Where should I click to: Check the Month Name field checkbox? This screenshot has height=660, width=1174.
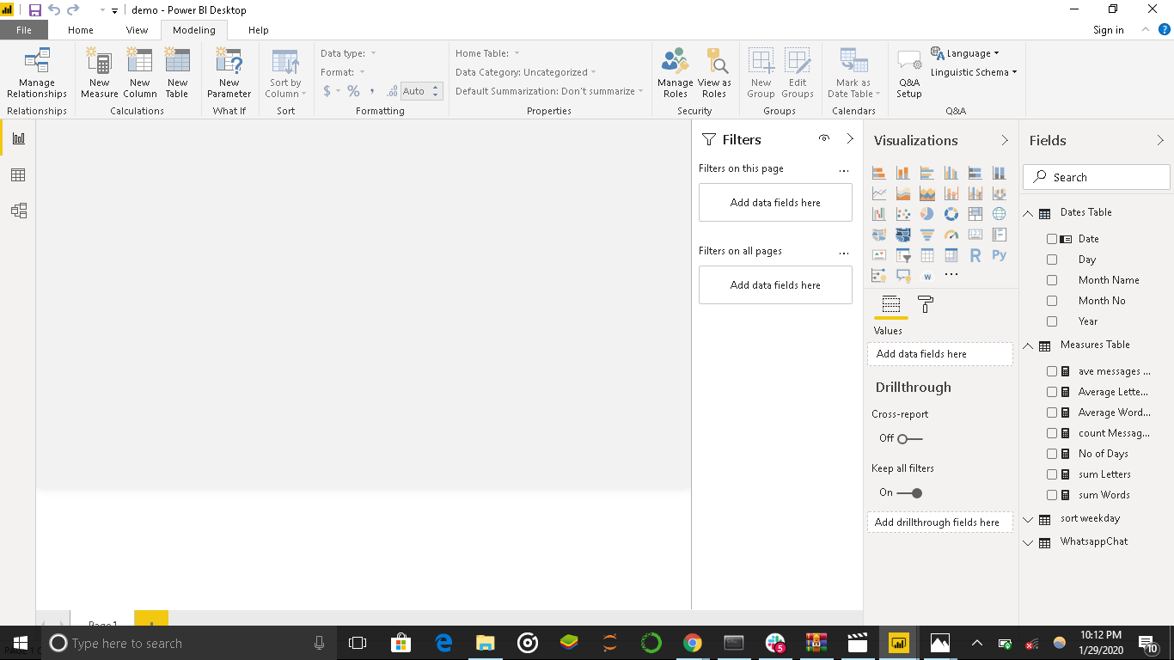pos(1052,280)
